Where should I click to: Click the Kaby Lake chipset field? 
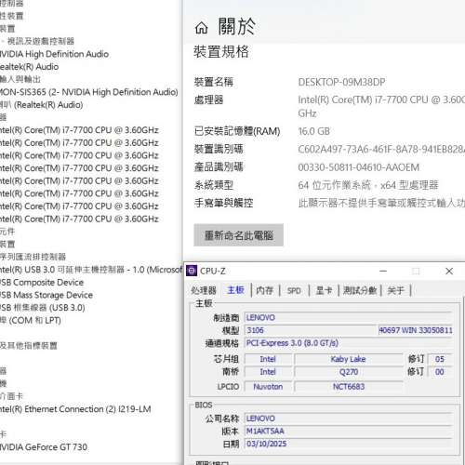point(349,359)
